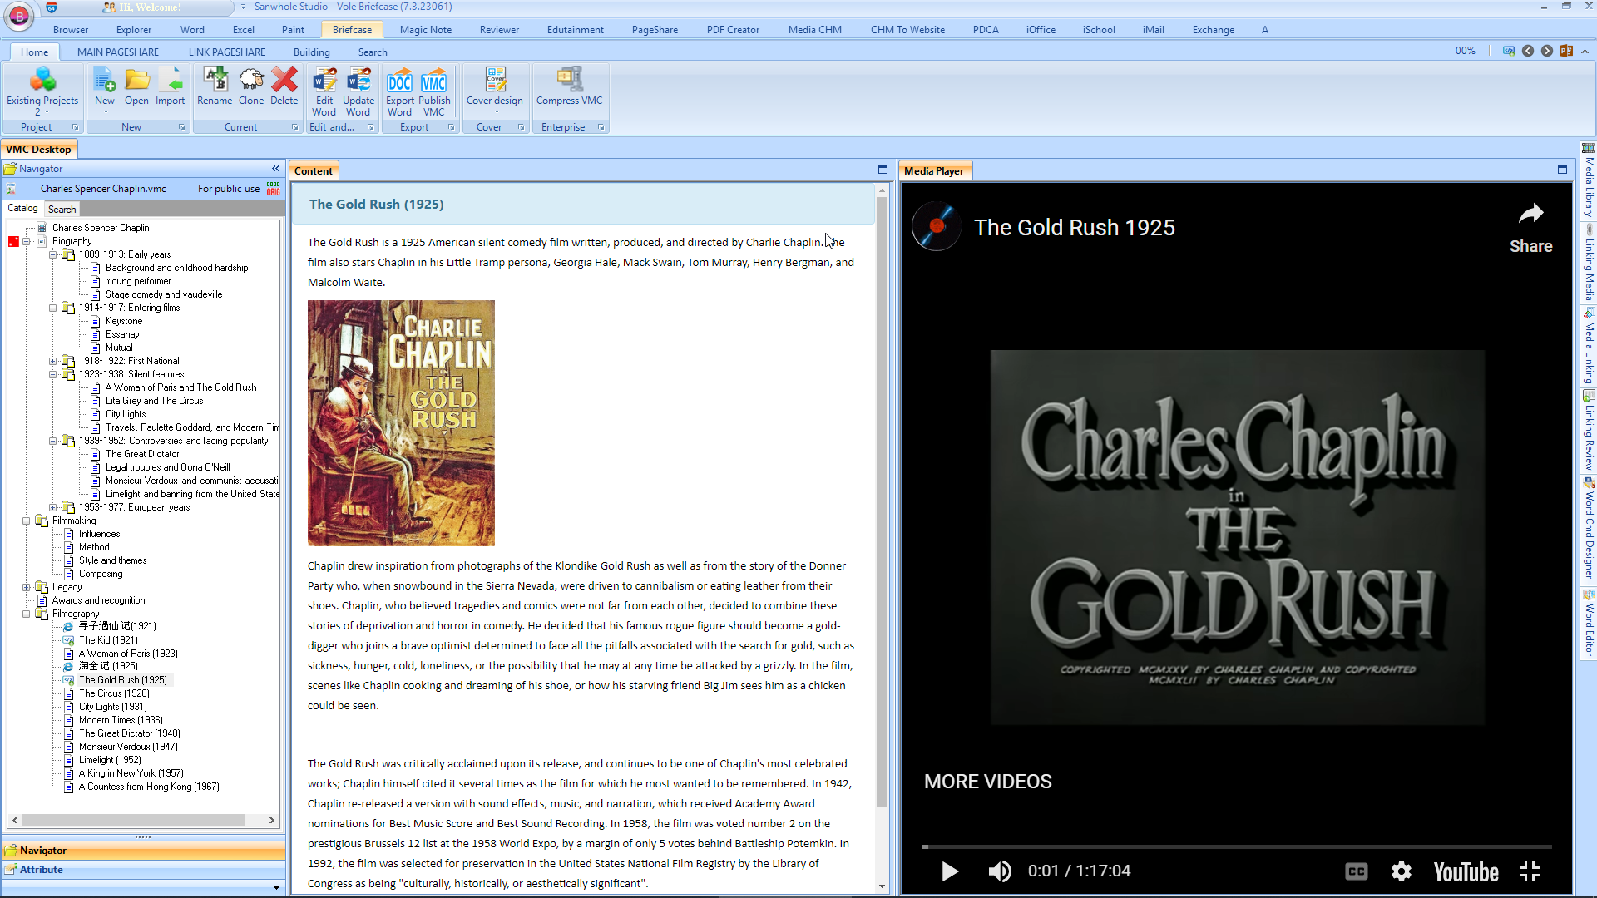
Task: Switch to the Building ribbon tab
Action: 311,52
